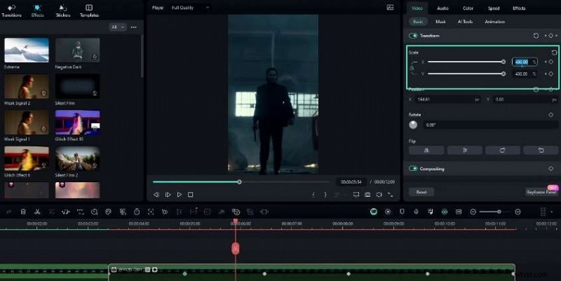Screen dimensions: 561x281
Task: Open the All filter dropdown in Effects
Action: coord(118,27)
